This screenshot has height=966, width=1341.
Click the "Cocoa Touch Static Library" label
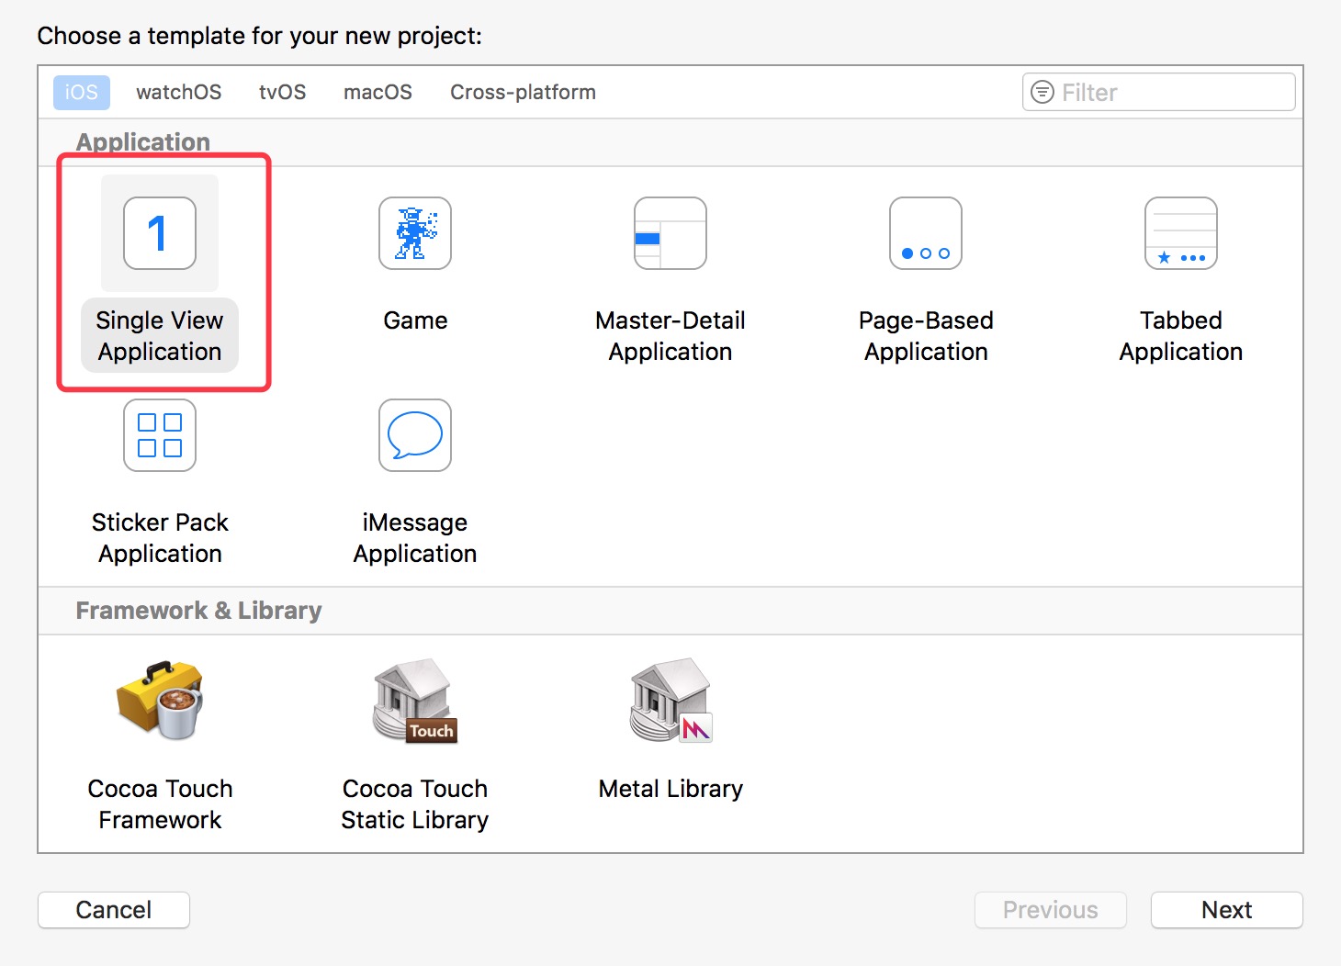coord(415,804)
